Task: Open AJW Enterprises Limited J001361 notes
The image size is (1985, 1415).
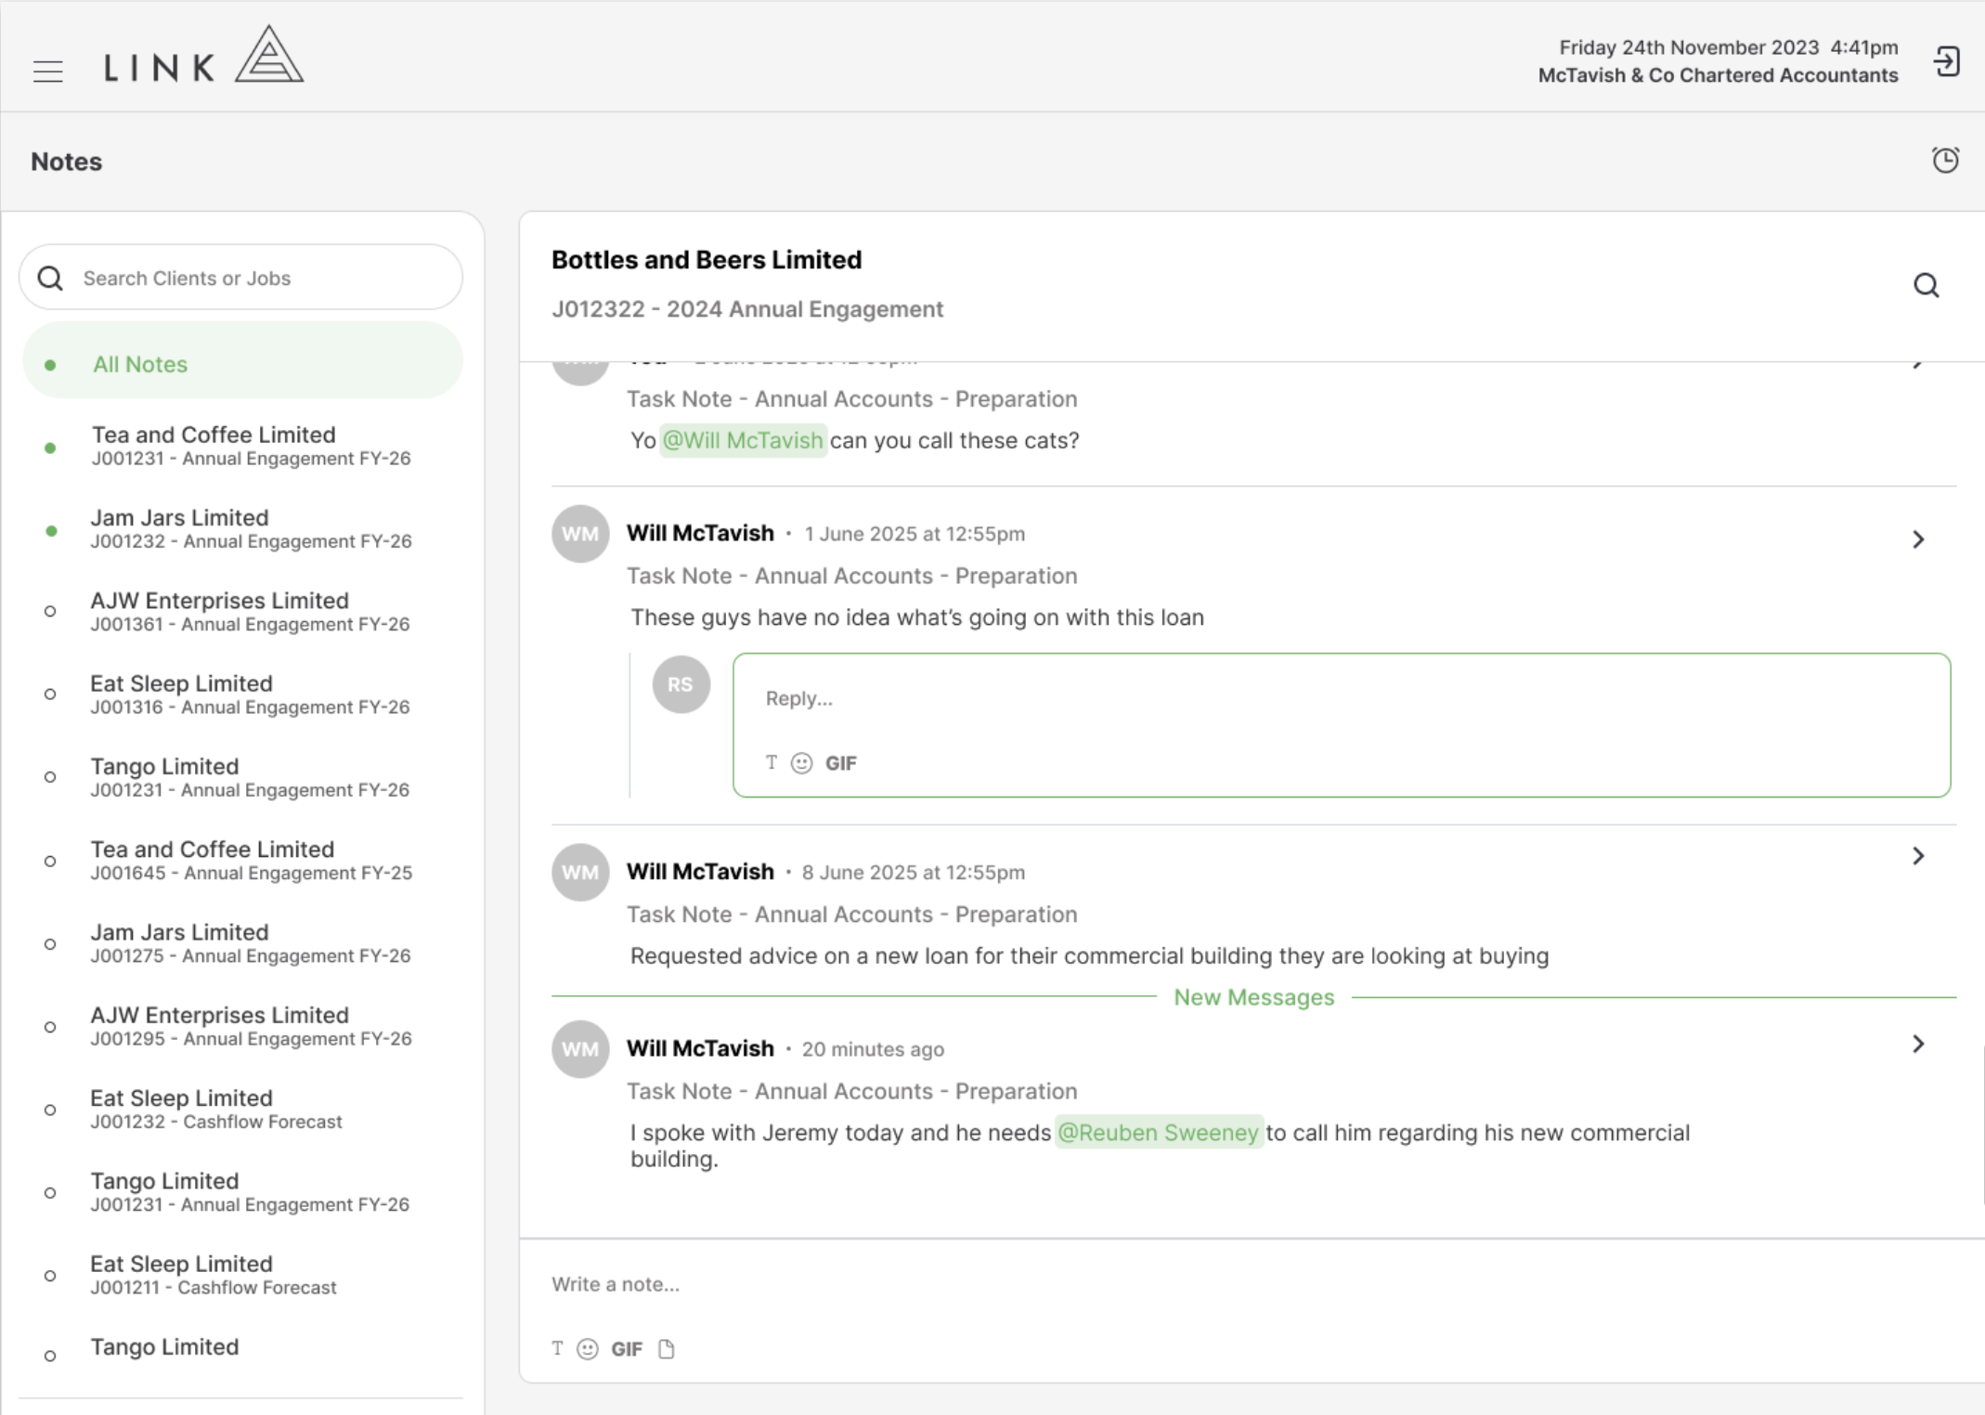Action: tap(242, 611)
